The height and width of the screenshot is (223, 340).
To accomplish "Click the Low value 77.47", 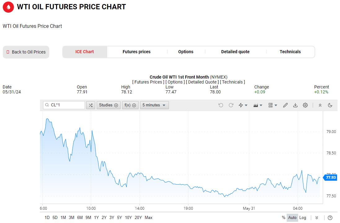I will pos(171,92).
